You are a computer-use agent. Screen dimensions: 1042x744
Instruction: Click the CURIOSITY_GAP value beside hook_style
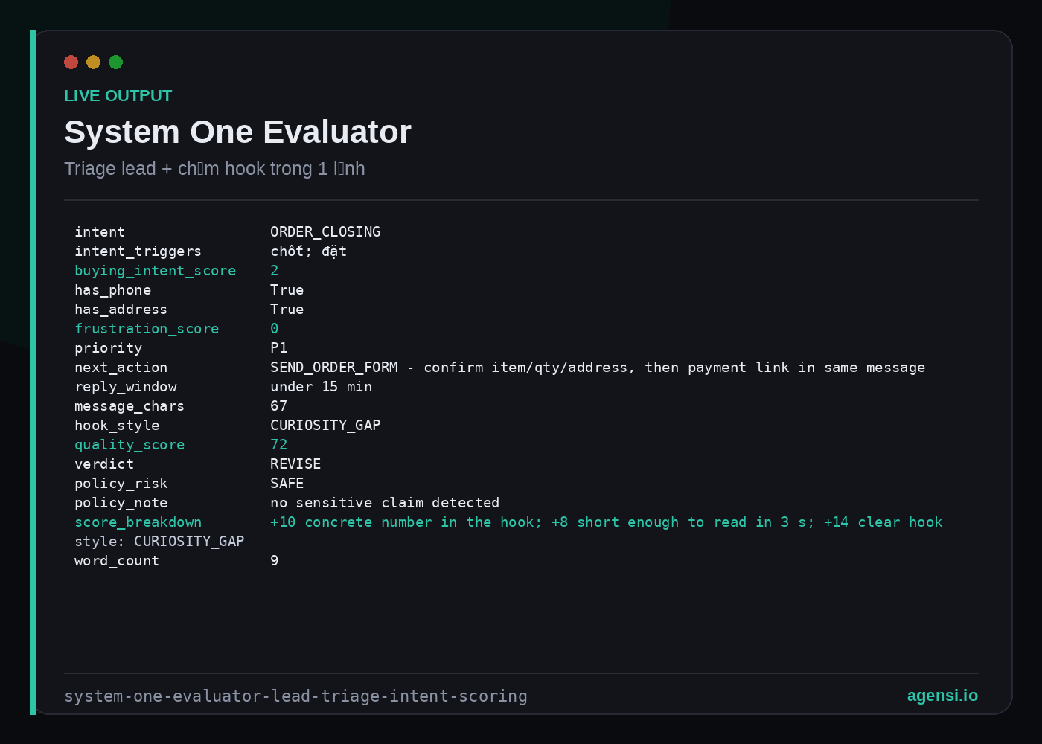(325, 426)
